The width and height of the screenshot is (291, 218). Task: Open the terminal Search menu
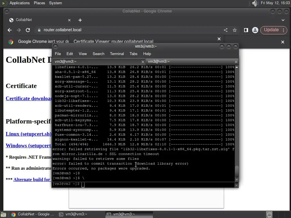[x=98, y=54]
